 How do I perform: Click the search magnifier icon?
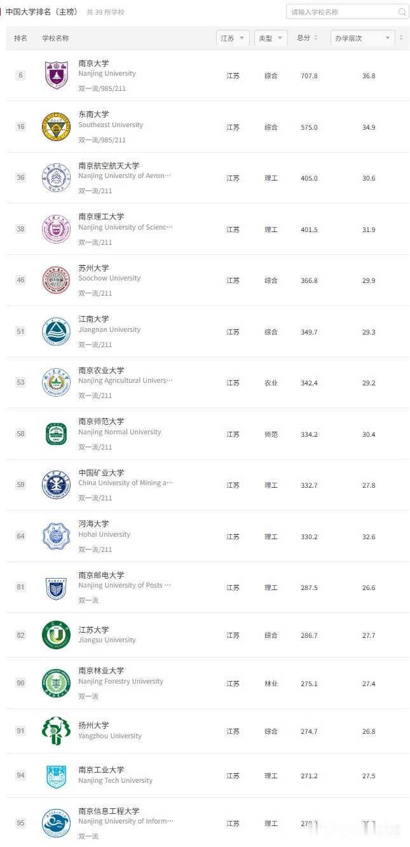[x=402, y=12]
